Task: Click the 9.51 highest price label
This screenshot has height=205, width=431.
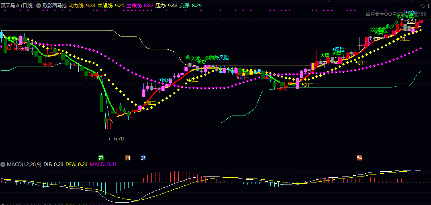Action: click(411, 21)
